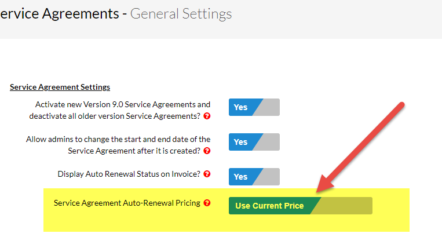Open help icon for Auto-Renewal Pricing
This screenshot has height=248, width=442.
(x=207, y=203)
